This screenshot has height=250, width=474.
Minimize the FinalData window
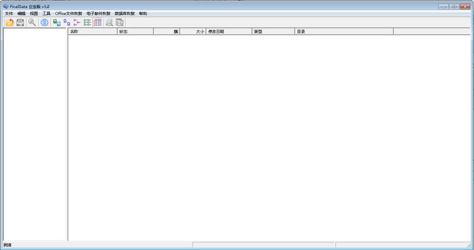coord(443,6)
